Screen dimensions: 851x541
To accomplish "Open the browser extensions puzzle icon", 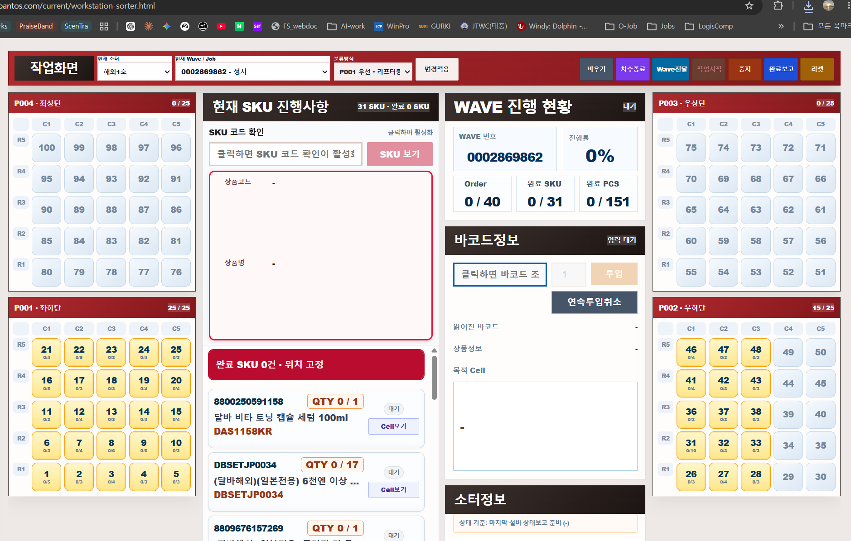I will coord(778,5).
